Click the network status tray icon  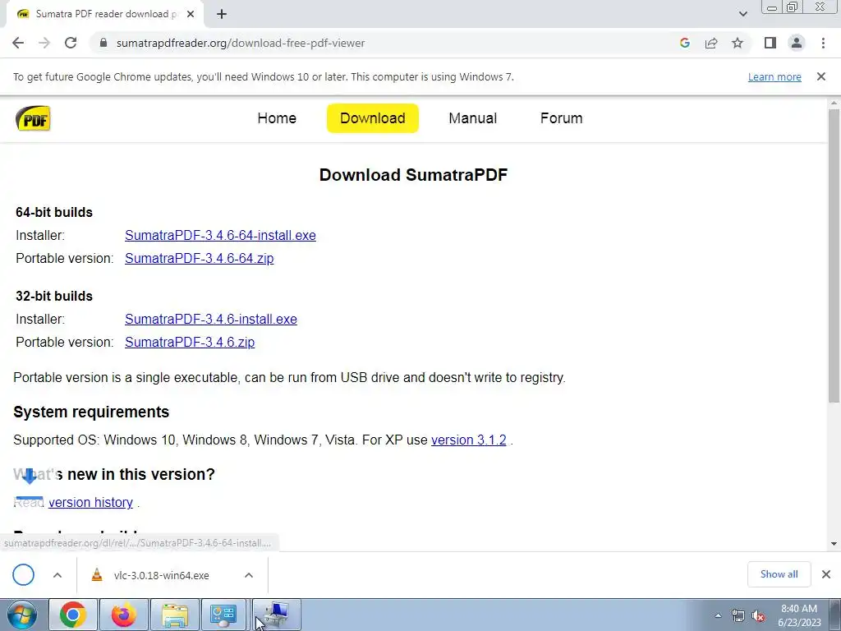(x=738, y=615)
